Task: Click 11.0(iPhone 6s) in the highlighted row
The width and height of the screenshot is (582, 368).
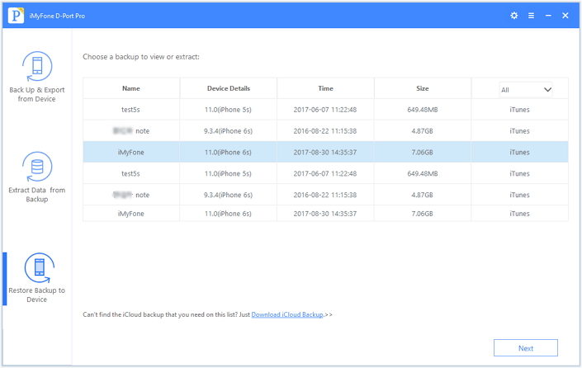Action: click(x=228, y=152)
